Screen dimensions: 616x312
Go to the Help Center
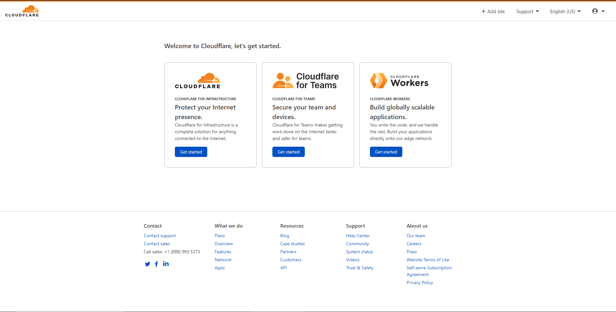click(x=358, y=236)
